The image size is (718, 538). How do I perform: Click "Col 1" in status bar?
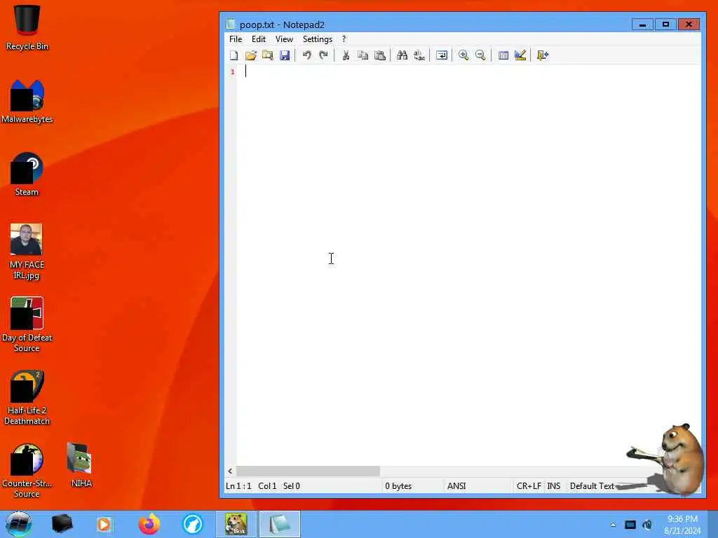(267, 486)
